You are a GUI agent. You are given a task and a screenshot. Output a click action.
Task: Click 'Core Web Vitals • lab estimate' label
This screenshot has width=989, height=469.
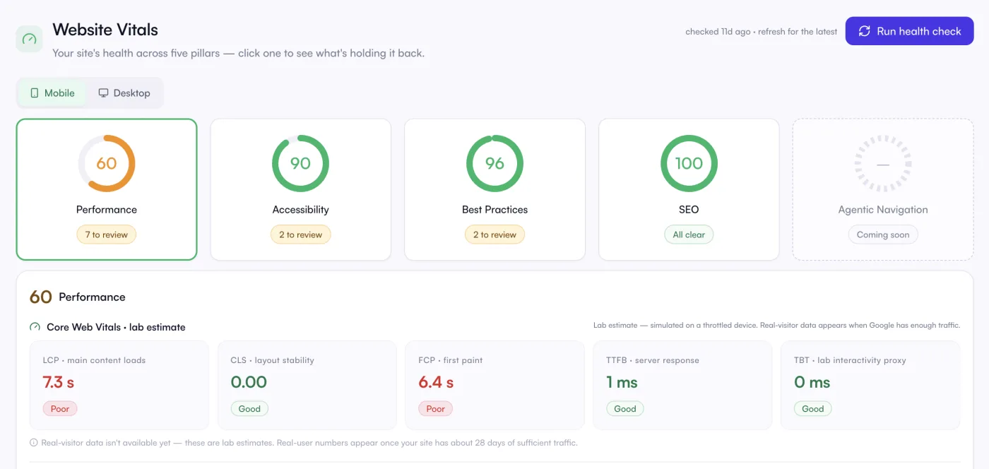(x=116, y=327)
